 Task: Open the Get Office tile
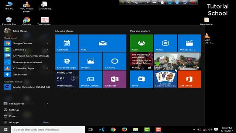point(189,79)
